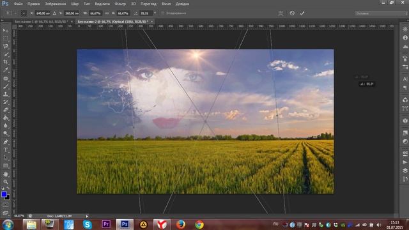
Task: Select the Rectangular Marquee tool
Action: (x=6, y=38)
